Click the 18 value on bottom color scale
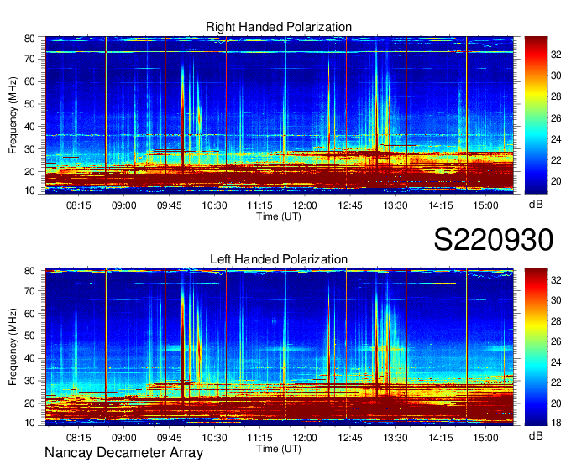The image size is (571, 463). [556, 423]
